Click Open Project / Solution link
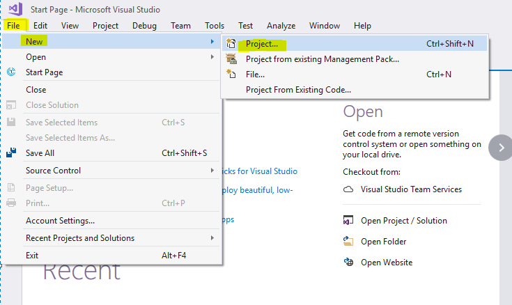Viewport: 512px width, 305px height. [403, 221]
